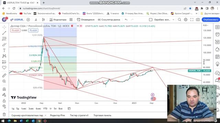Change the candlestick chart type
The height and width of the screenshot is (123, 220).
[44, 20]
